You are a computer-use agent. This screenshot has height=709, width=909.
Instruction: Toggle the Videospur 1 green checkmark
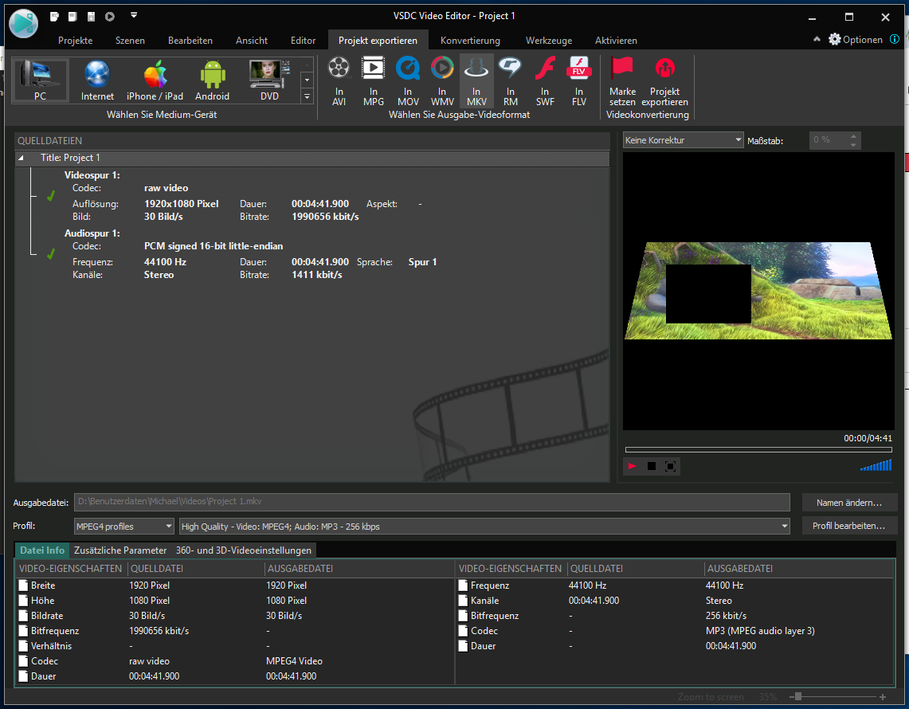pos(51,196)
